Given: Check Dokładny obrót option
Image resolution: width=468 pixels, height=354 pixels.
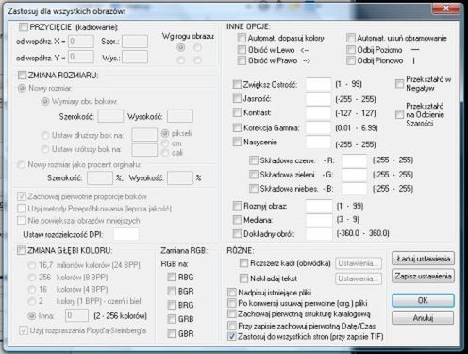Looking at the screenshot, I should pos(237,233).
